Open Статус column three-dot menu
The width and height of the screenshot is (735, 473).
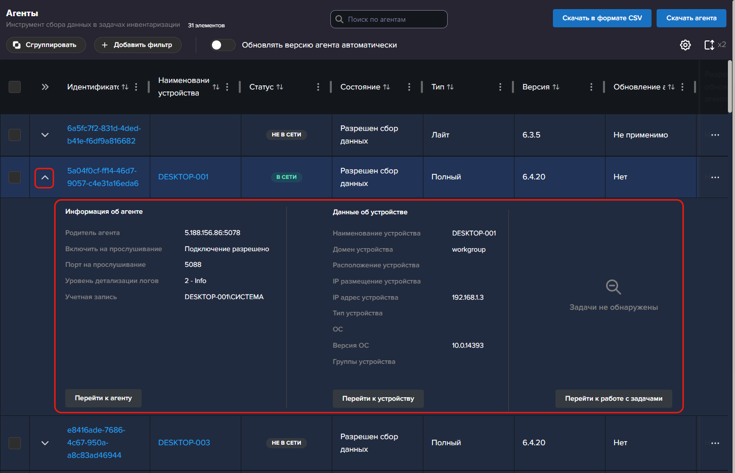[318, 87]
